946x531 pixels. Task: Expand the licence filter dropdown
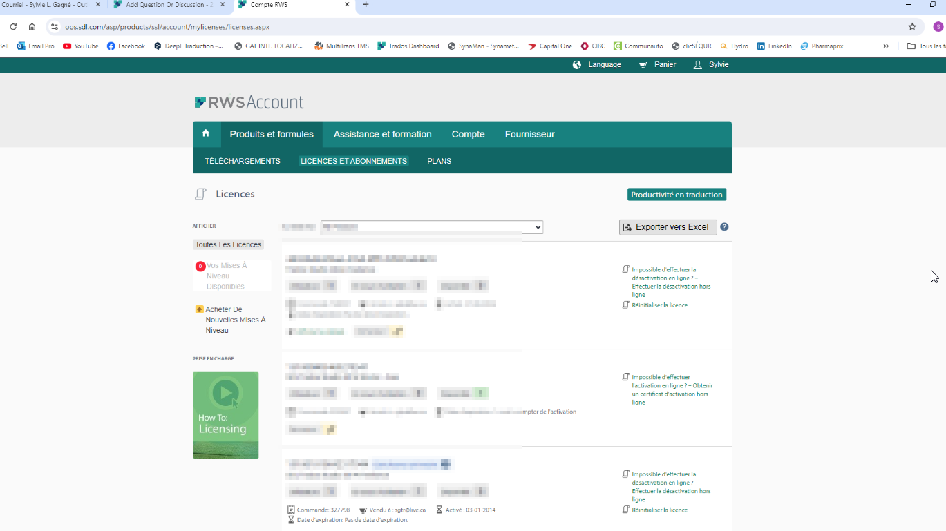[432, 227]
